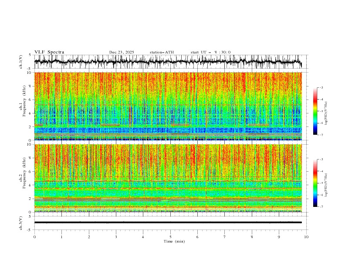Click the "-7" tick on ch.1 colorbar
Screen dimensions: 345x266
[x=321, y=135]
